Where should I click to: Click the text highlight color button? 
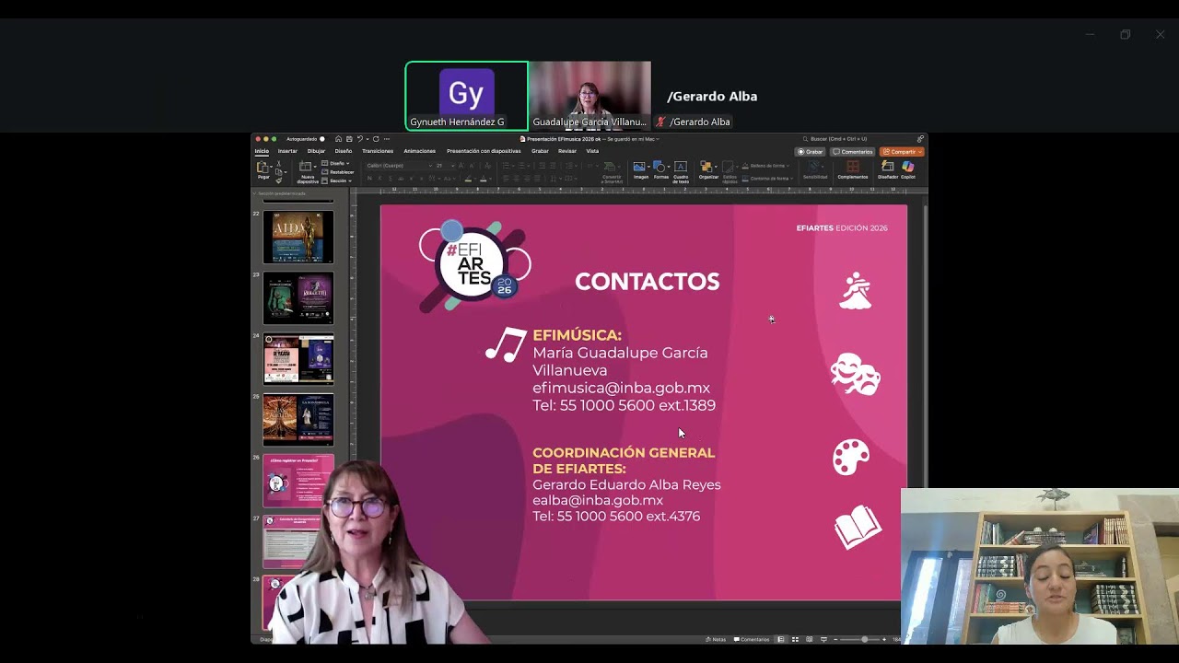(468, 179)
